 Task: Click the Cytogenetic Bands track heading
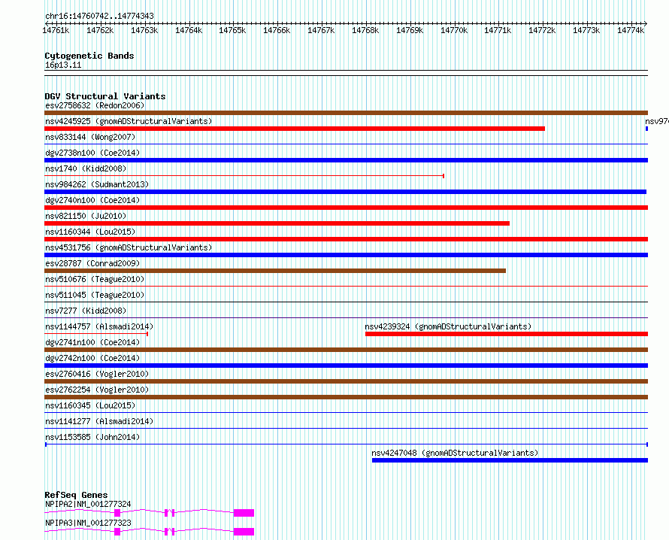(x=89, y=56)
